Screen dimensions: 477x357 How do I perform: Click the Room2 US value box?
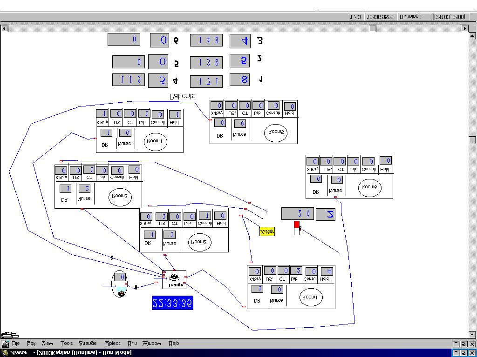[x=162, y=217]
